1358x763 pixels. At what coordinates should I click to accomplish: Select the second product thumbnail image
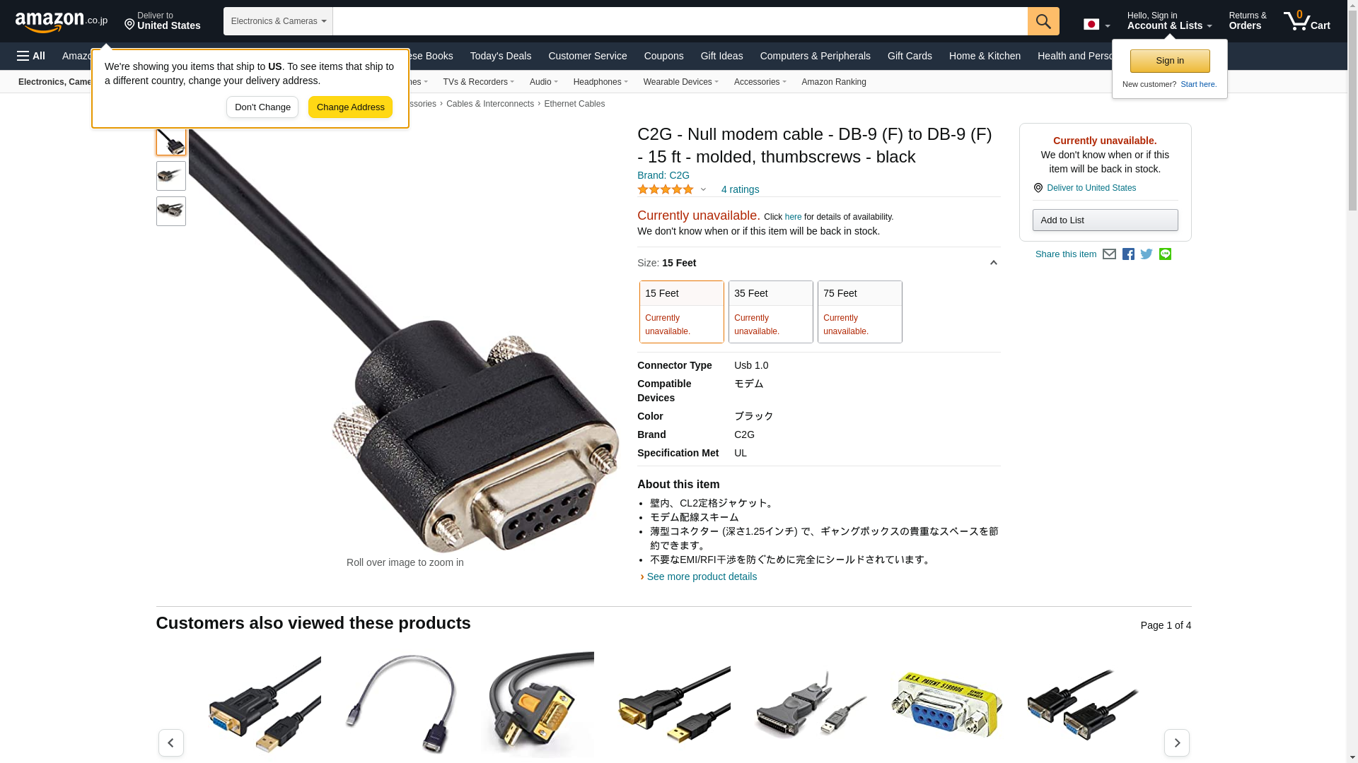point(170,176)
